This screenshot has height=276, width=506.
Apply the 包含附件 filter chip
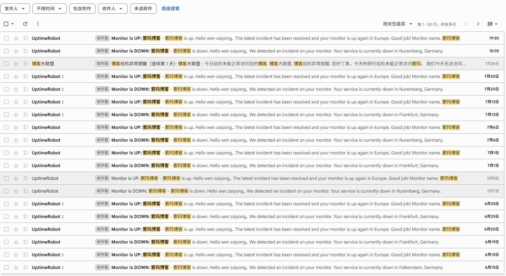tap(82, 9)
